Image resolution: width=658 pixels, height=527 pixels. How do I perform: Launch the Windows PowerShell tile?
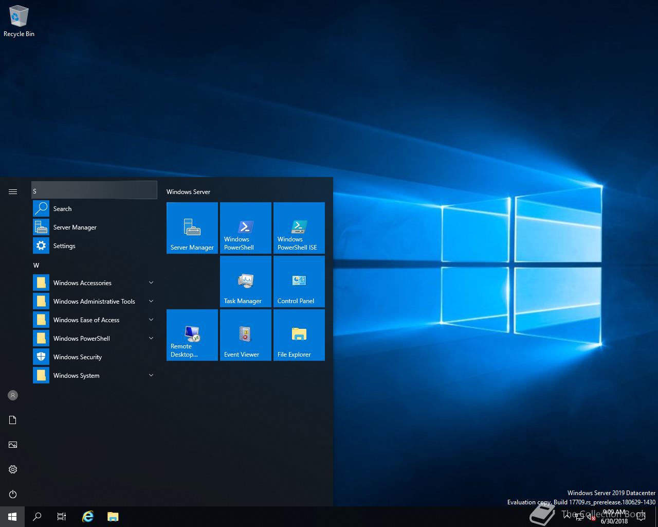point(246,228)
